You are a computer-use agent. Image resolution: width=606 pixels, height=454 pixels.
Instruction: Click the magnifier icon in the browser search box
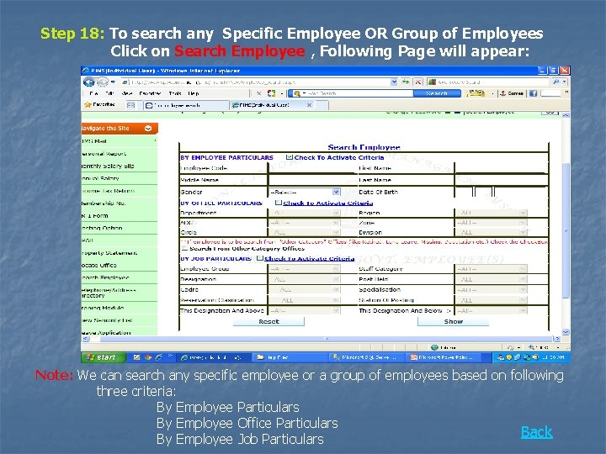555,82
